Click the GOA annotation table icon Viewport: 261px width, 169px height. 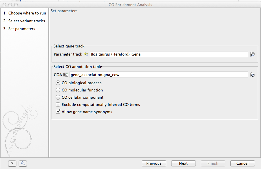tap(66, 75)
